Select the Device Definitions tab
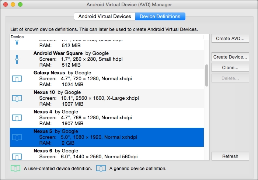Viewport: 258px width, 180px height. click(160, 17)
